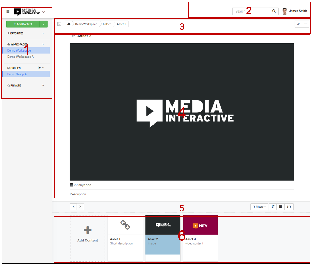The image size is (312, 265).
Task: Open Demo Group A
Action: (x=26, y=74)
